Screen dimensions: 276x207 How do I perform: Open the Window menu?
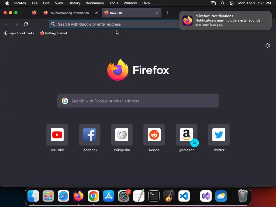pyautogui.click(x=130, y=3)
